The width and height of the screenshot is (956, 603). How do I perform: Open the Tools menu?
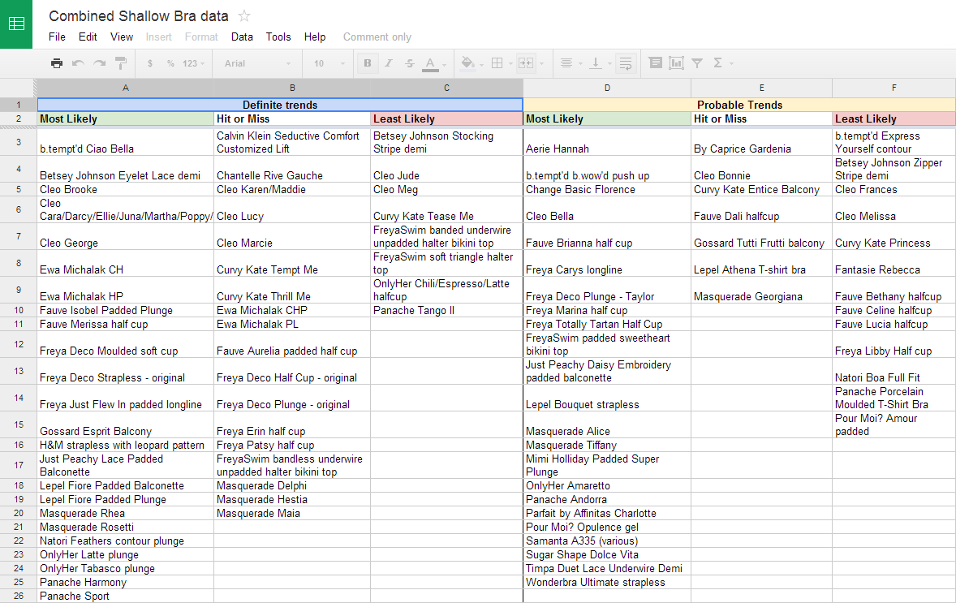[x=278, y=37]
